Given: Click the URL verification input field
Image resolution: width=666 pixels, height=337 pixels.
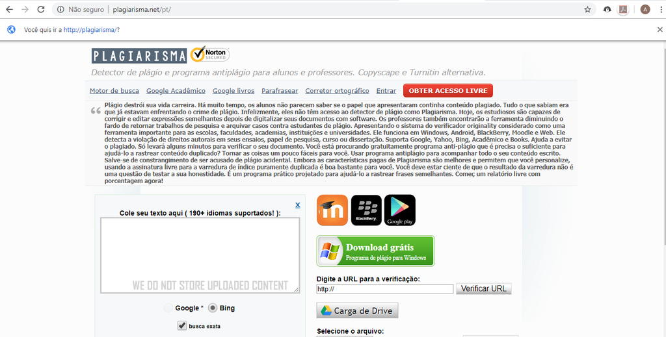Looking at the screenshot, I should [x=385, y=289].
